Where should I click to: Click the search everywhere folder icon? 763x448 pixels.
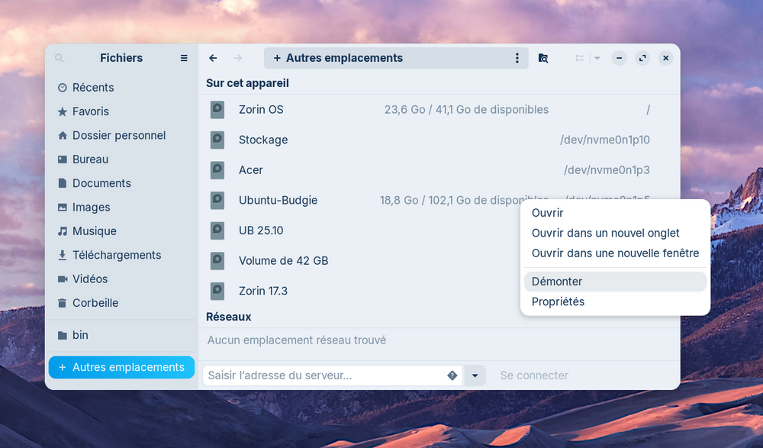click(542, 58)
